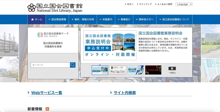Click the NDL SEARCH colorful logo
This screenshot has width=220, height=112.
(x=40, y=35)
